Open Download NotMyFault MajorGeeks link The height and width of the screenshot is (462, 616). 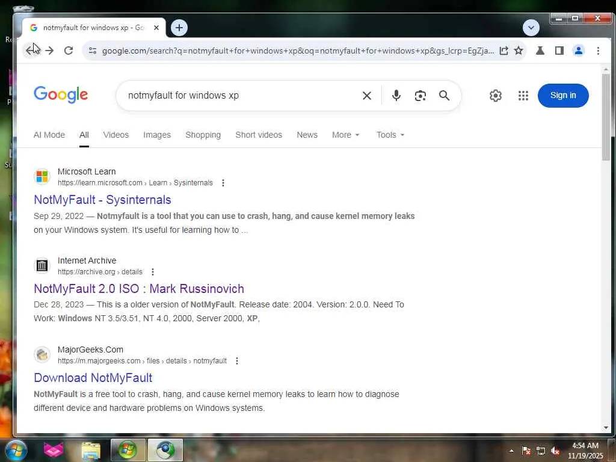coord(93,378)
